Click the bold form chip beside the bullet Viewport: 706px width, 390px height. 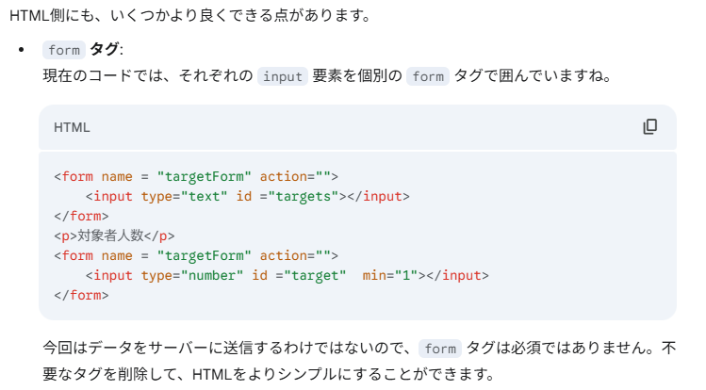click(63, 50)
